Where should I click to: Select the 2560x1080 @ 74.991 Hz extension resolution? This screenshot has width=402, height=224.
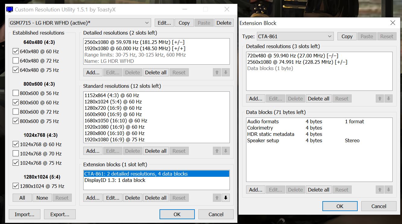[297, 62]
